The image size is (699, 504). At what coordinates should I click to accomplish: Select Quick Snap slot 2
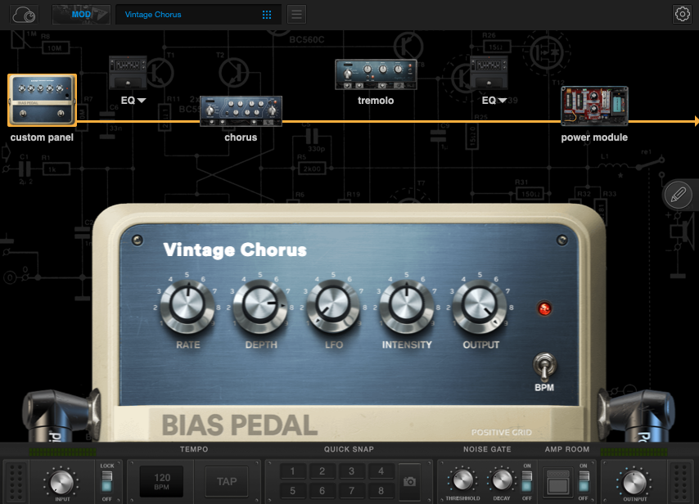(x=322, y=471)
